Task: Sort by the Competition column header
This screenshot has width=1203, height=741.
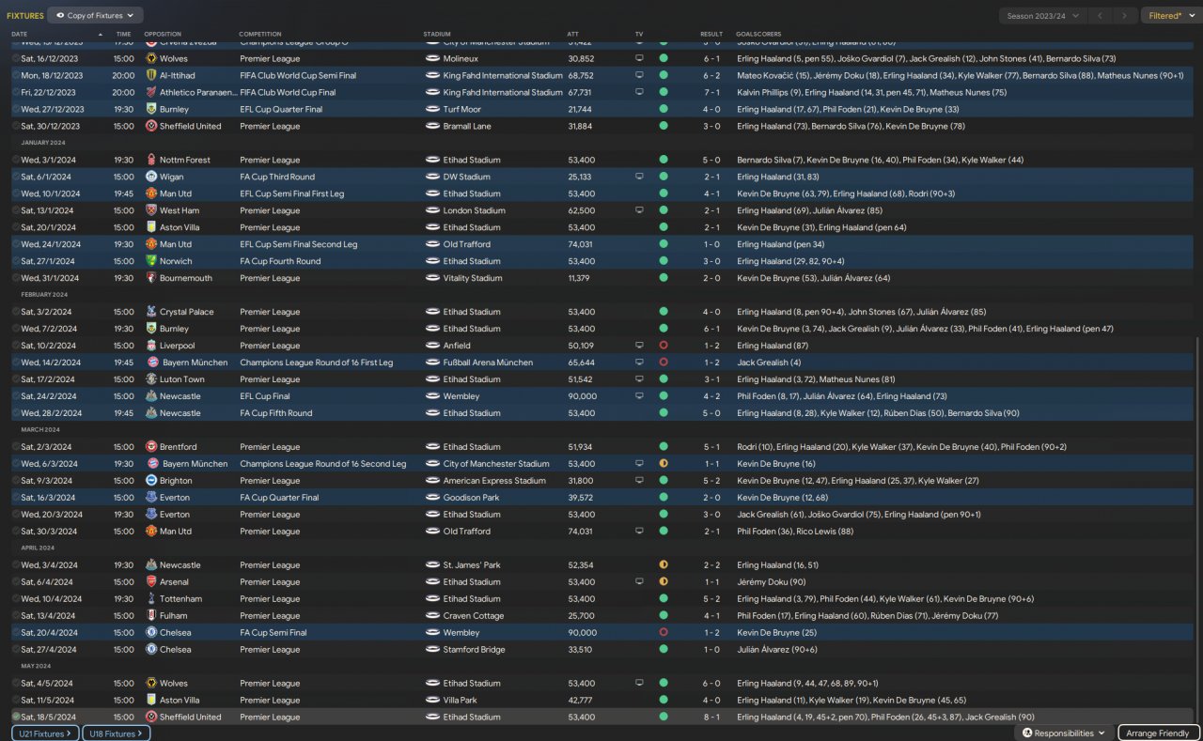Action: click(259, 34)
